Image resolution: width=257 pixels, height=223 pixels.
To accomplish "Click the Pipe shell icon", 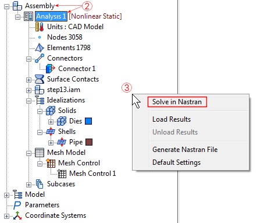I will 62,142.
